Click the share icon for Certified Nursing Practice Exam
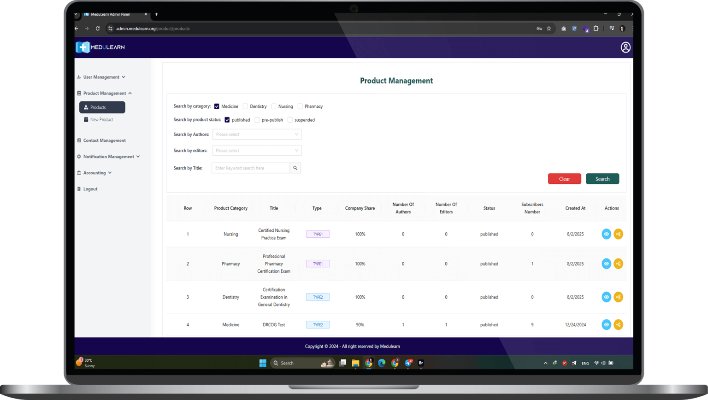708x400 pixels. click(x=618, y=234)
